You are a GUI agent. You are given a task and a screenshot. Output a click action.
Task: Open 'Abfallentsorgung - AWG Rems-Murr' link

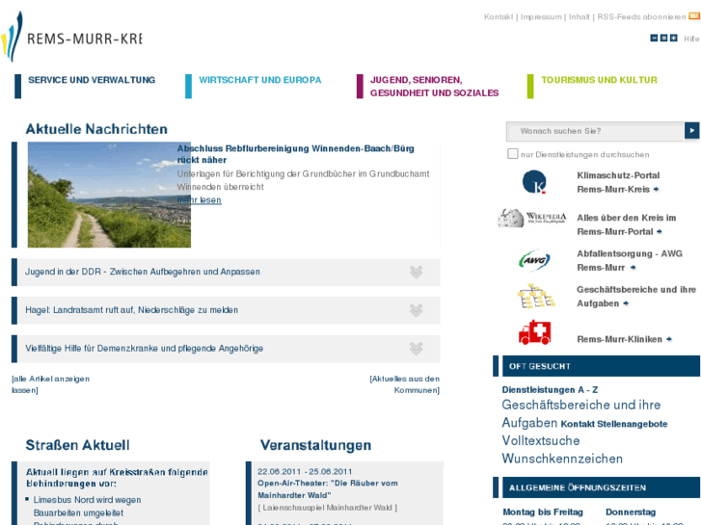coord(630,260)
